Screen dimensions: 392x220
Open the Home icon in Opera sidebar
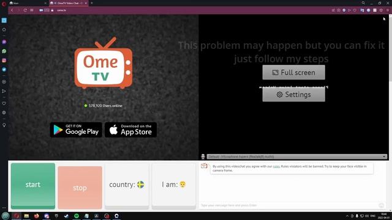coord(4,30)
